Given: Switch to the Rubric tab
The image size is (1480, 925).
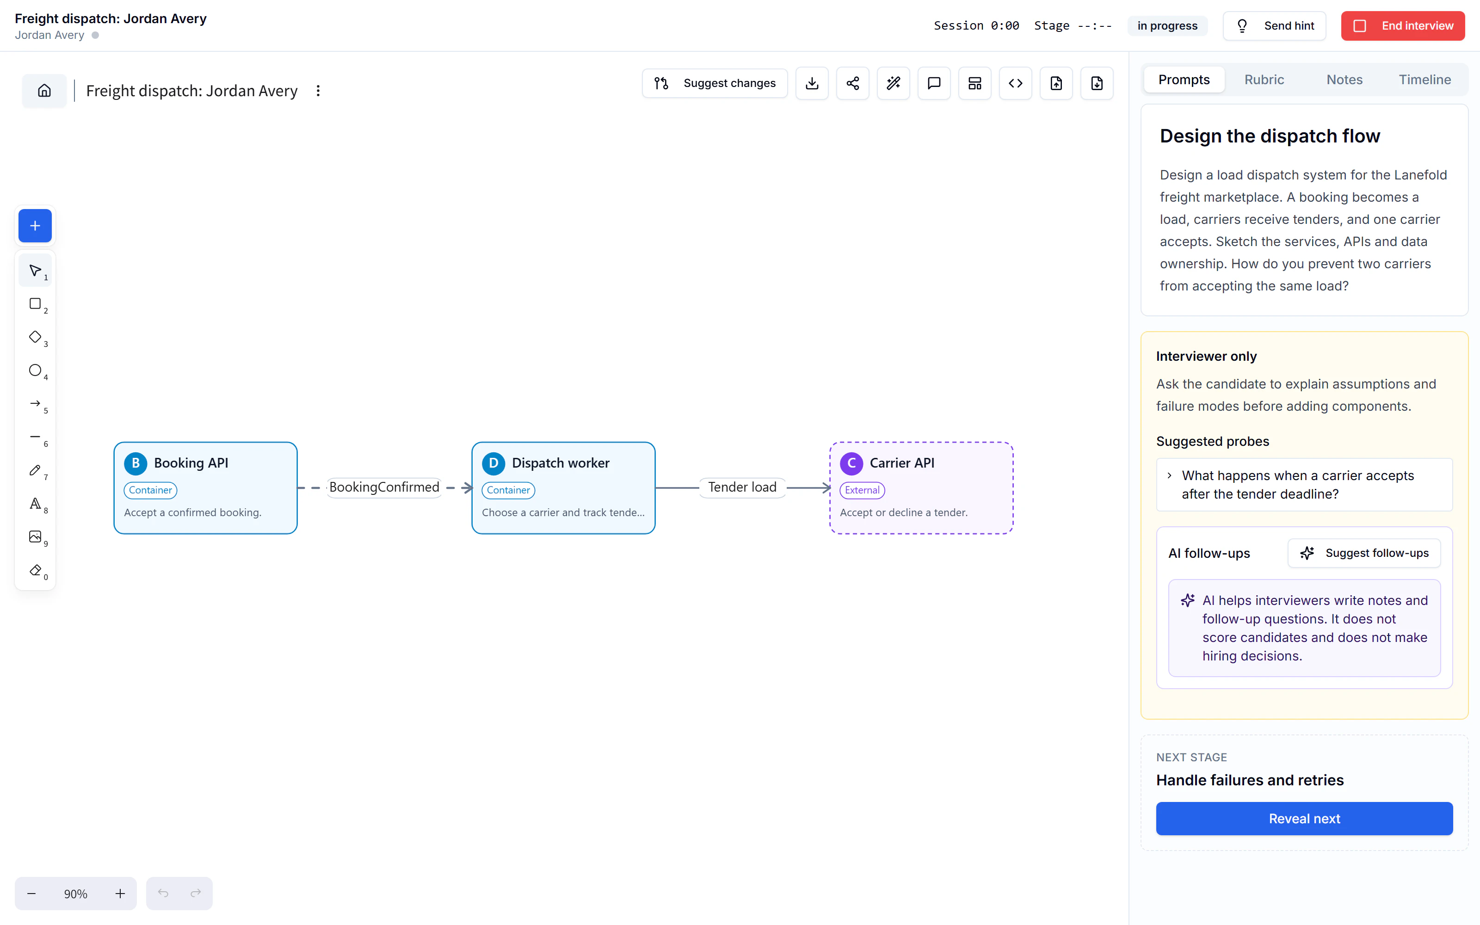Looking at the screenshot, I should (x=1264, y=80).
